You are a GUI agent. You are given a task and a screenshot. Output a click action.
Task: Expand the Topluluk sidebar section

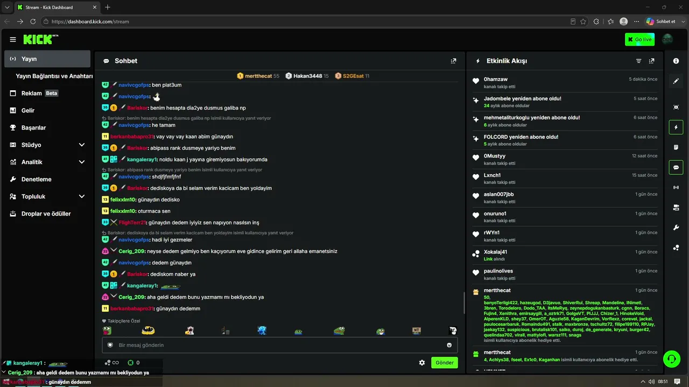82,197
